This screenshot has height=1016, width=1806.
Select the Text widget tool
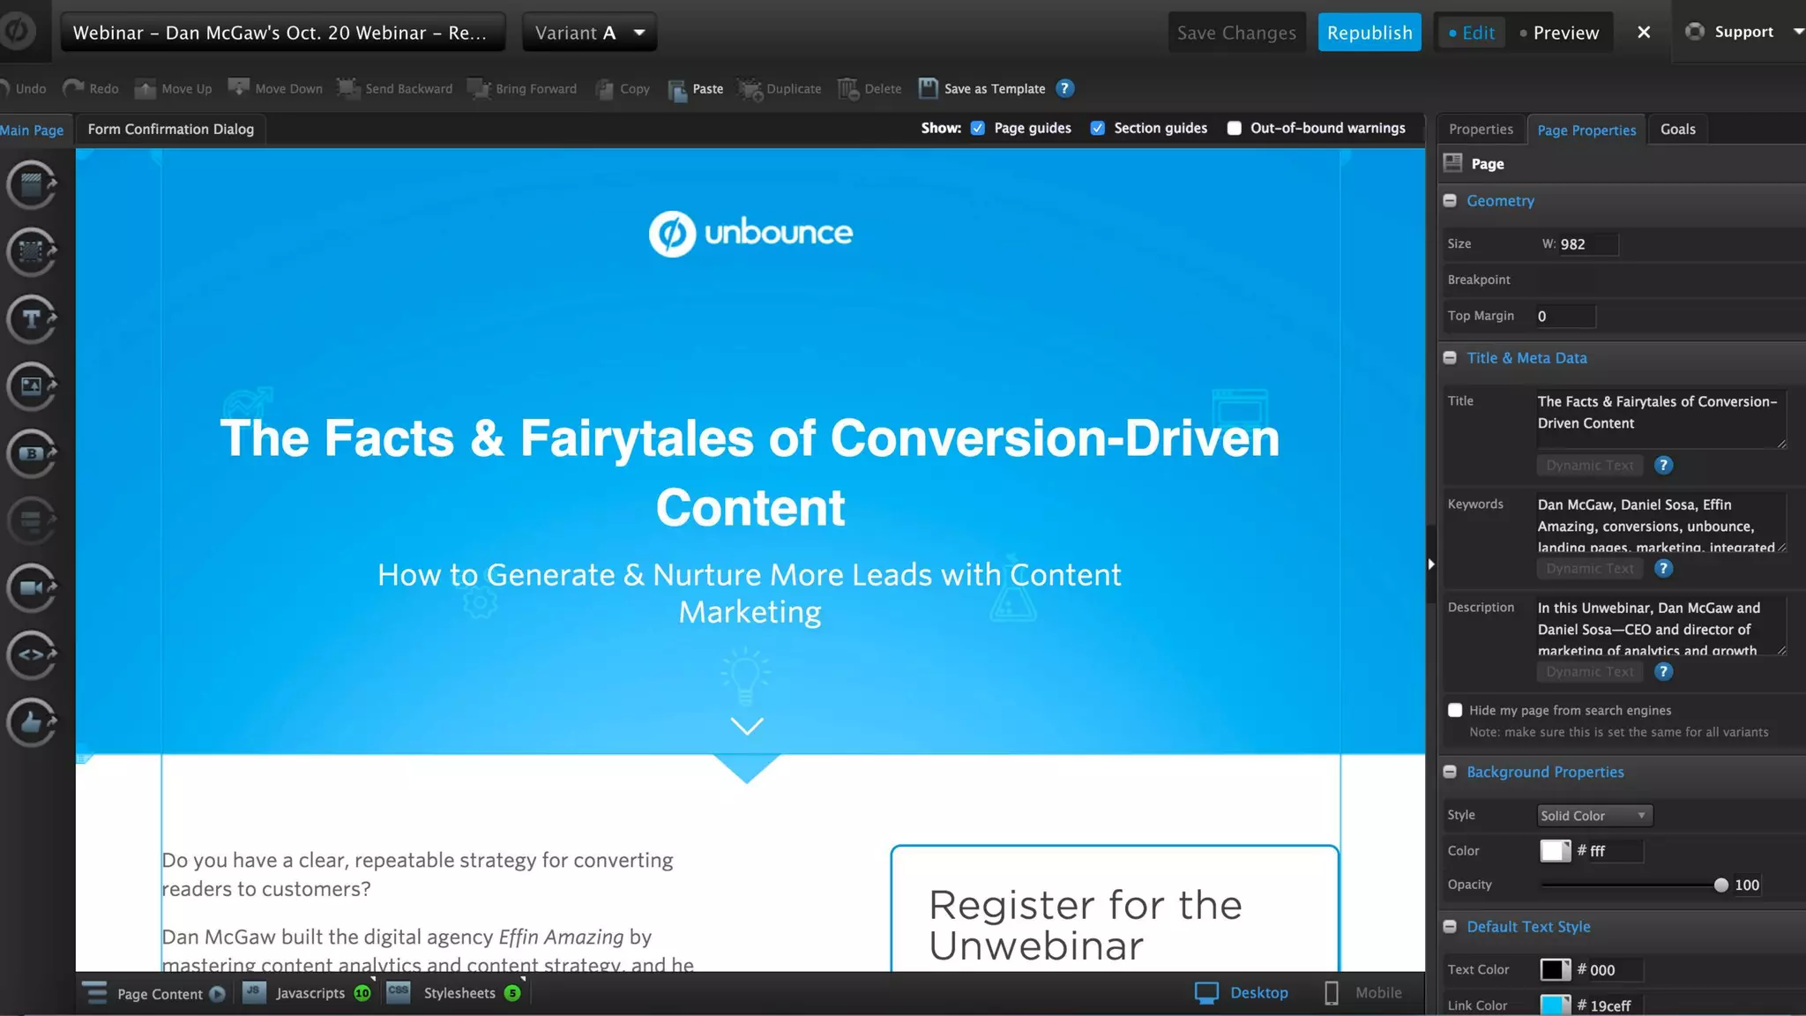point(32,319)
